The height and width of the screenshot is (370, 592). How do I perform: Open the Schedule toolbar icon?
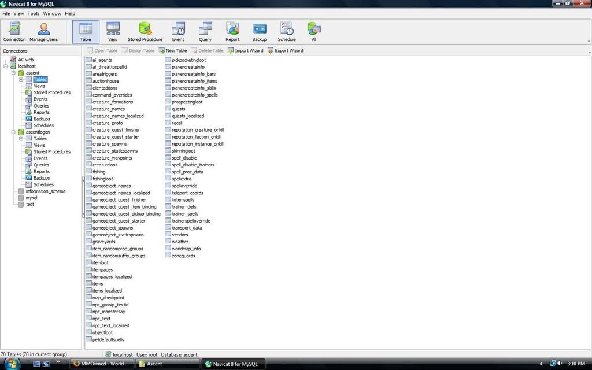287,32
